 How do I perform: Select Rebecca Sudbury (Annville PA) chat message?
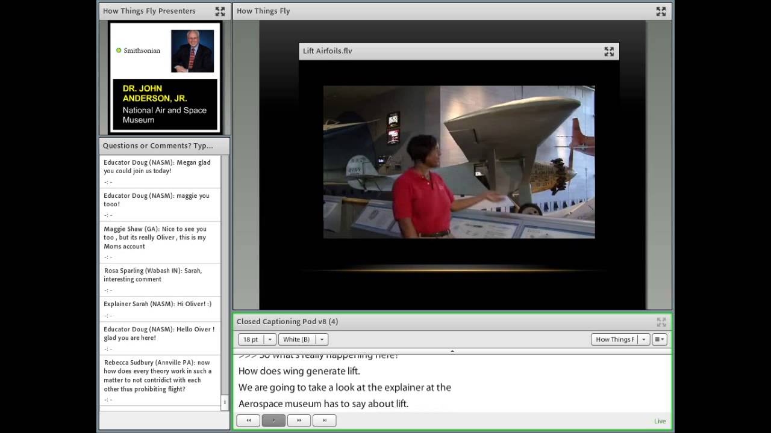click(160, 380)
